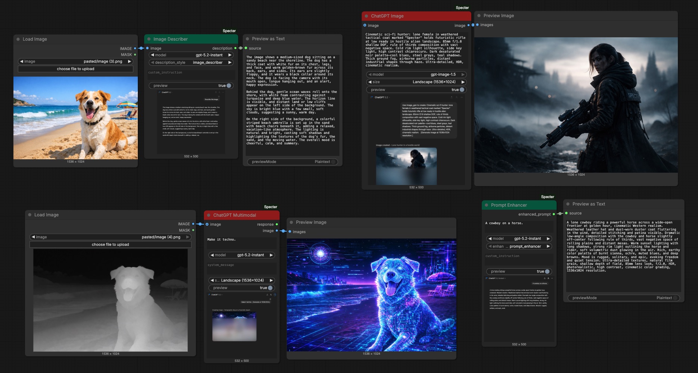The width and height of the screenshot is (698, 373).
Task: Collapse the top Load Image node via its title dot
Action: coord(18,39)
